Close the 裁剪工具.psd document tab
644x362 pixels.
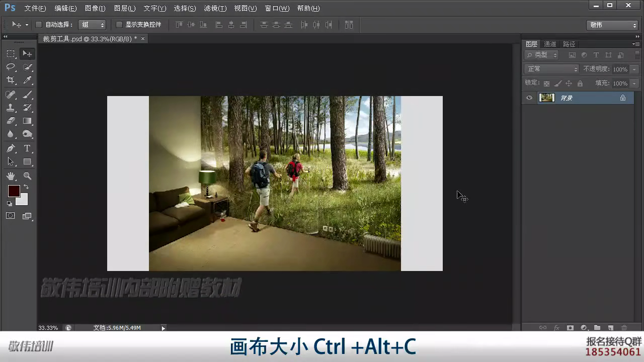[x=143, y=39]
